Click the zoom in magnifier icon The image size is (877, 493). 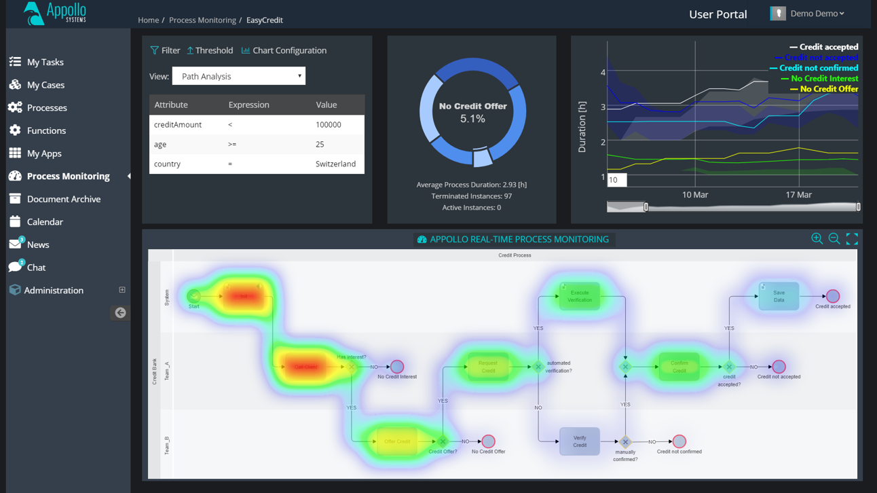817,238
